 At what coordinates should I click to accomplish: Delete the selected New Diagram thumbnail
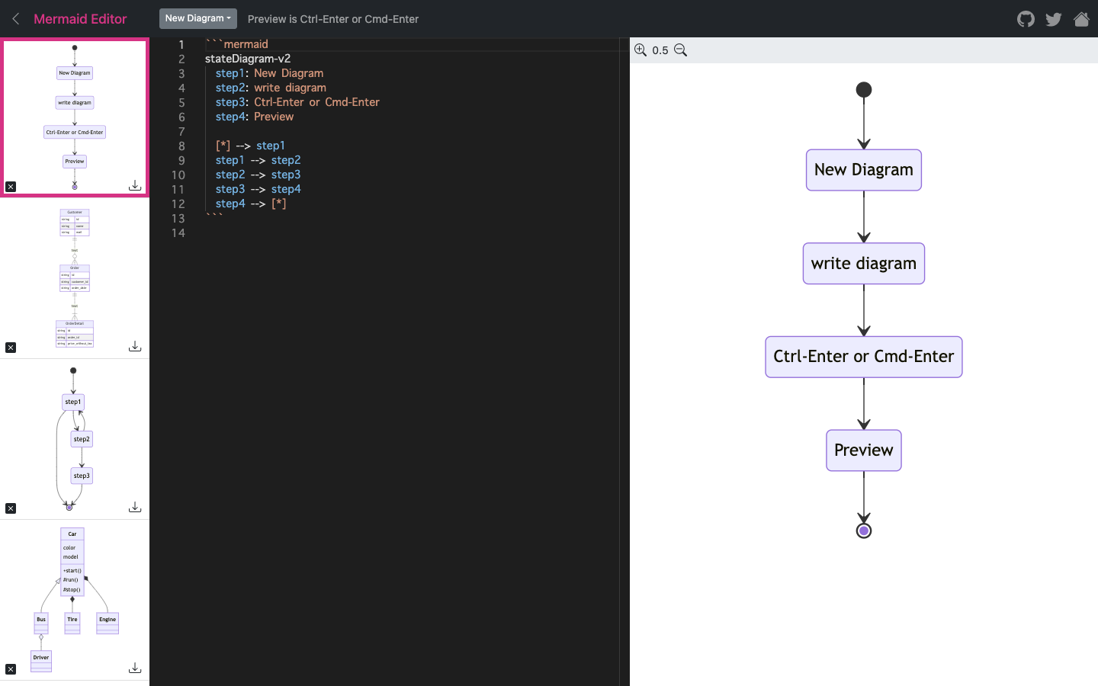(x=11, y=186)
